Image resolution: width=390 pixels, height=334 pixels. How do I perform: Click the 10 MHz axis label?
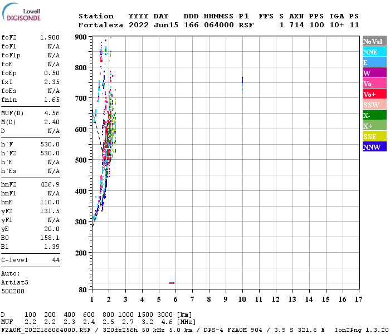242,299
